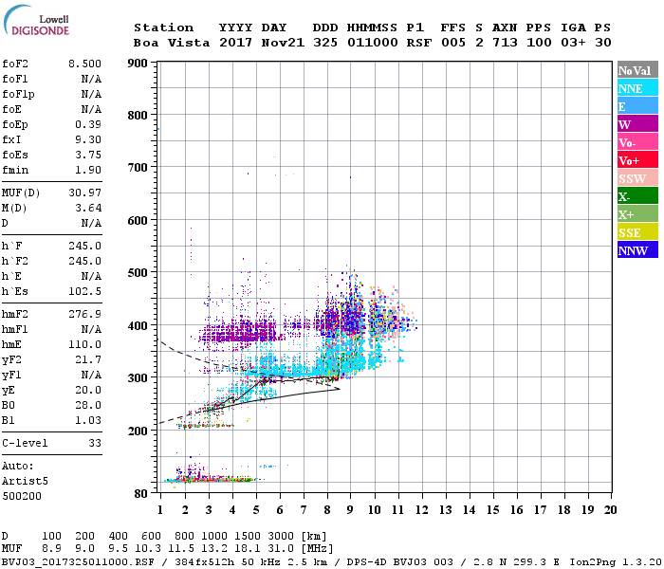Click the 20 MHz frequency axis label
Screen dimensions: 664x569
pyautogui.click(x=609, y=510)
